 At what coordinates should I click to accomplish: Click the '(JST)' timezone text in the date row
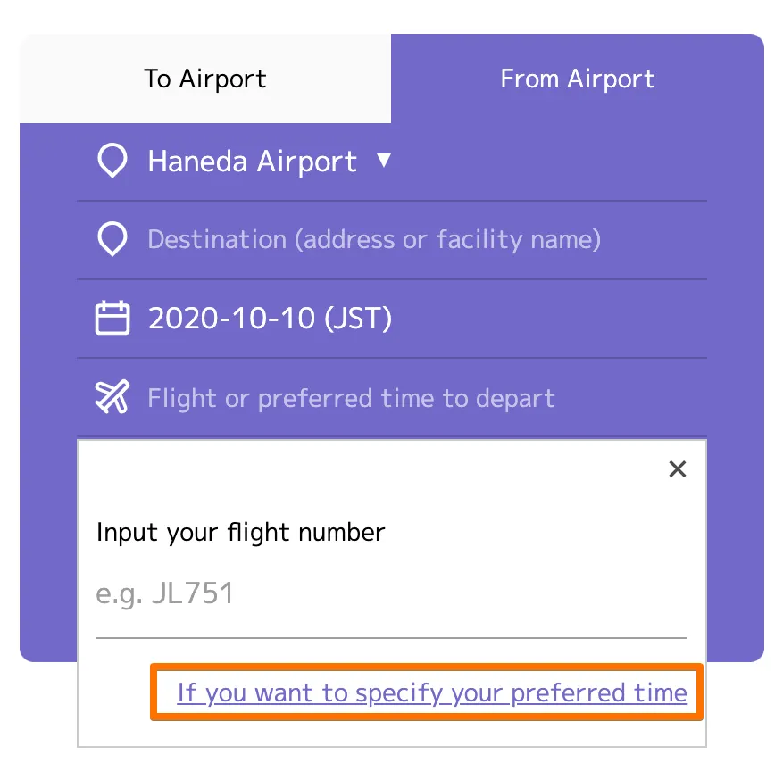click(x=357, y=319)
